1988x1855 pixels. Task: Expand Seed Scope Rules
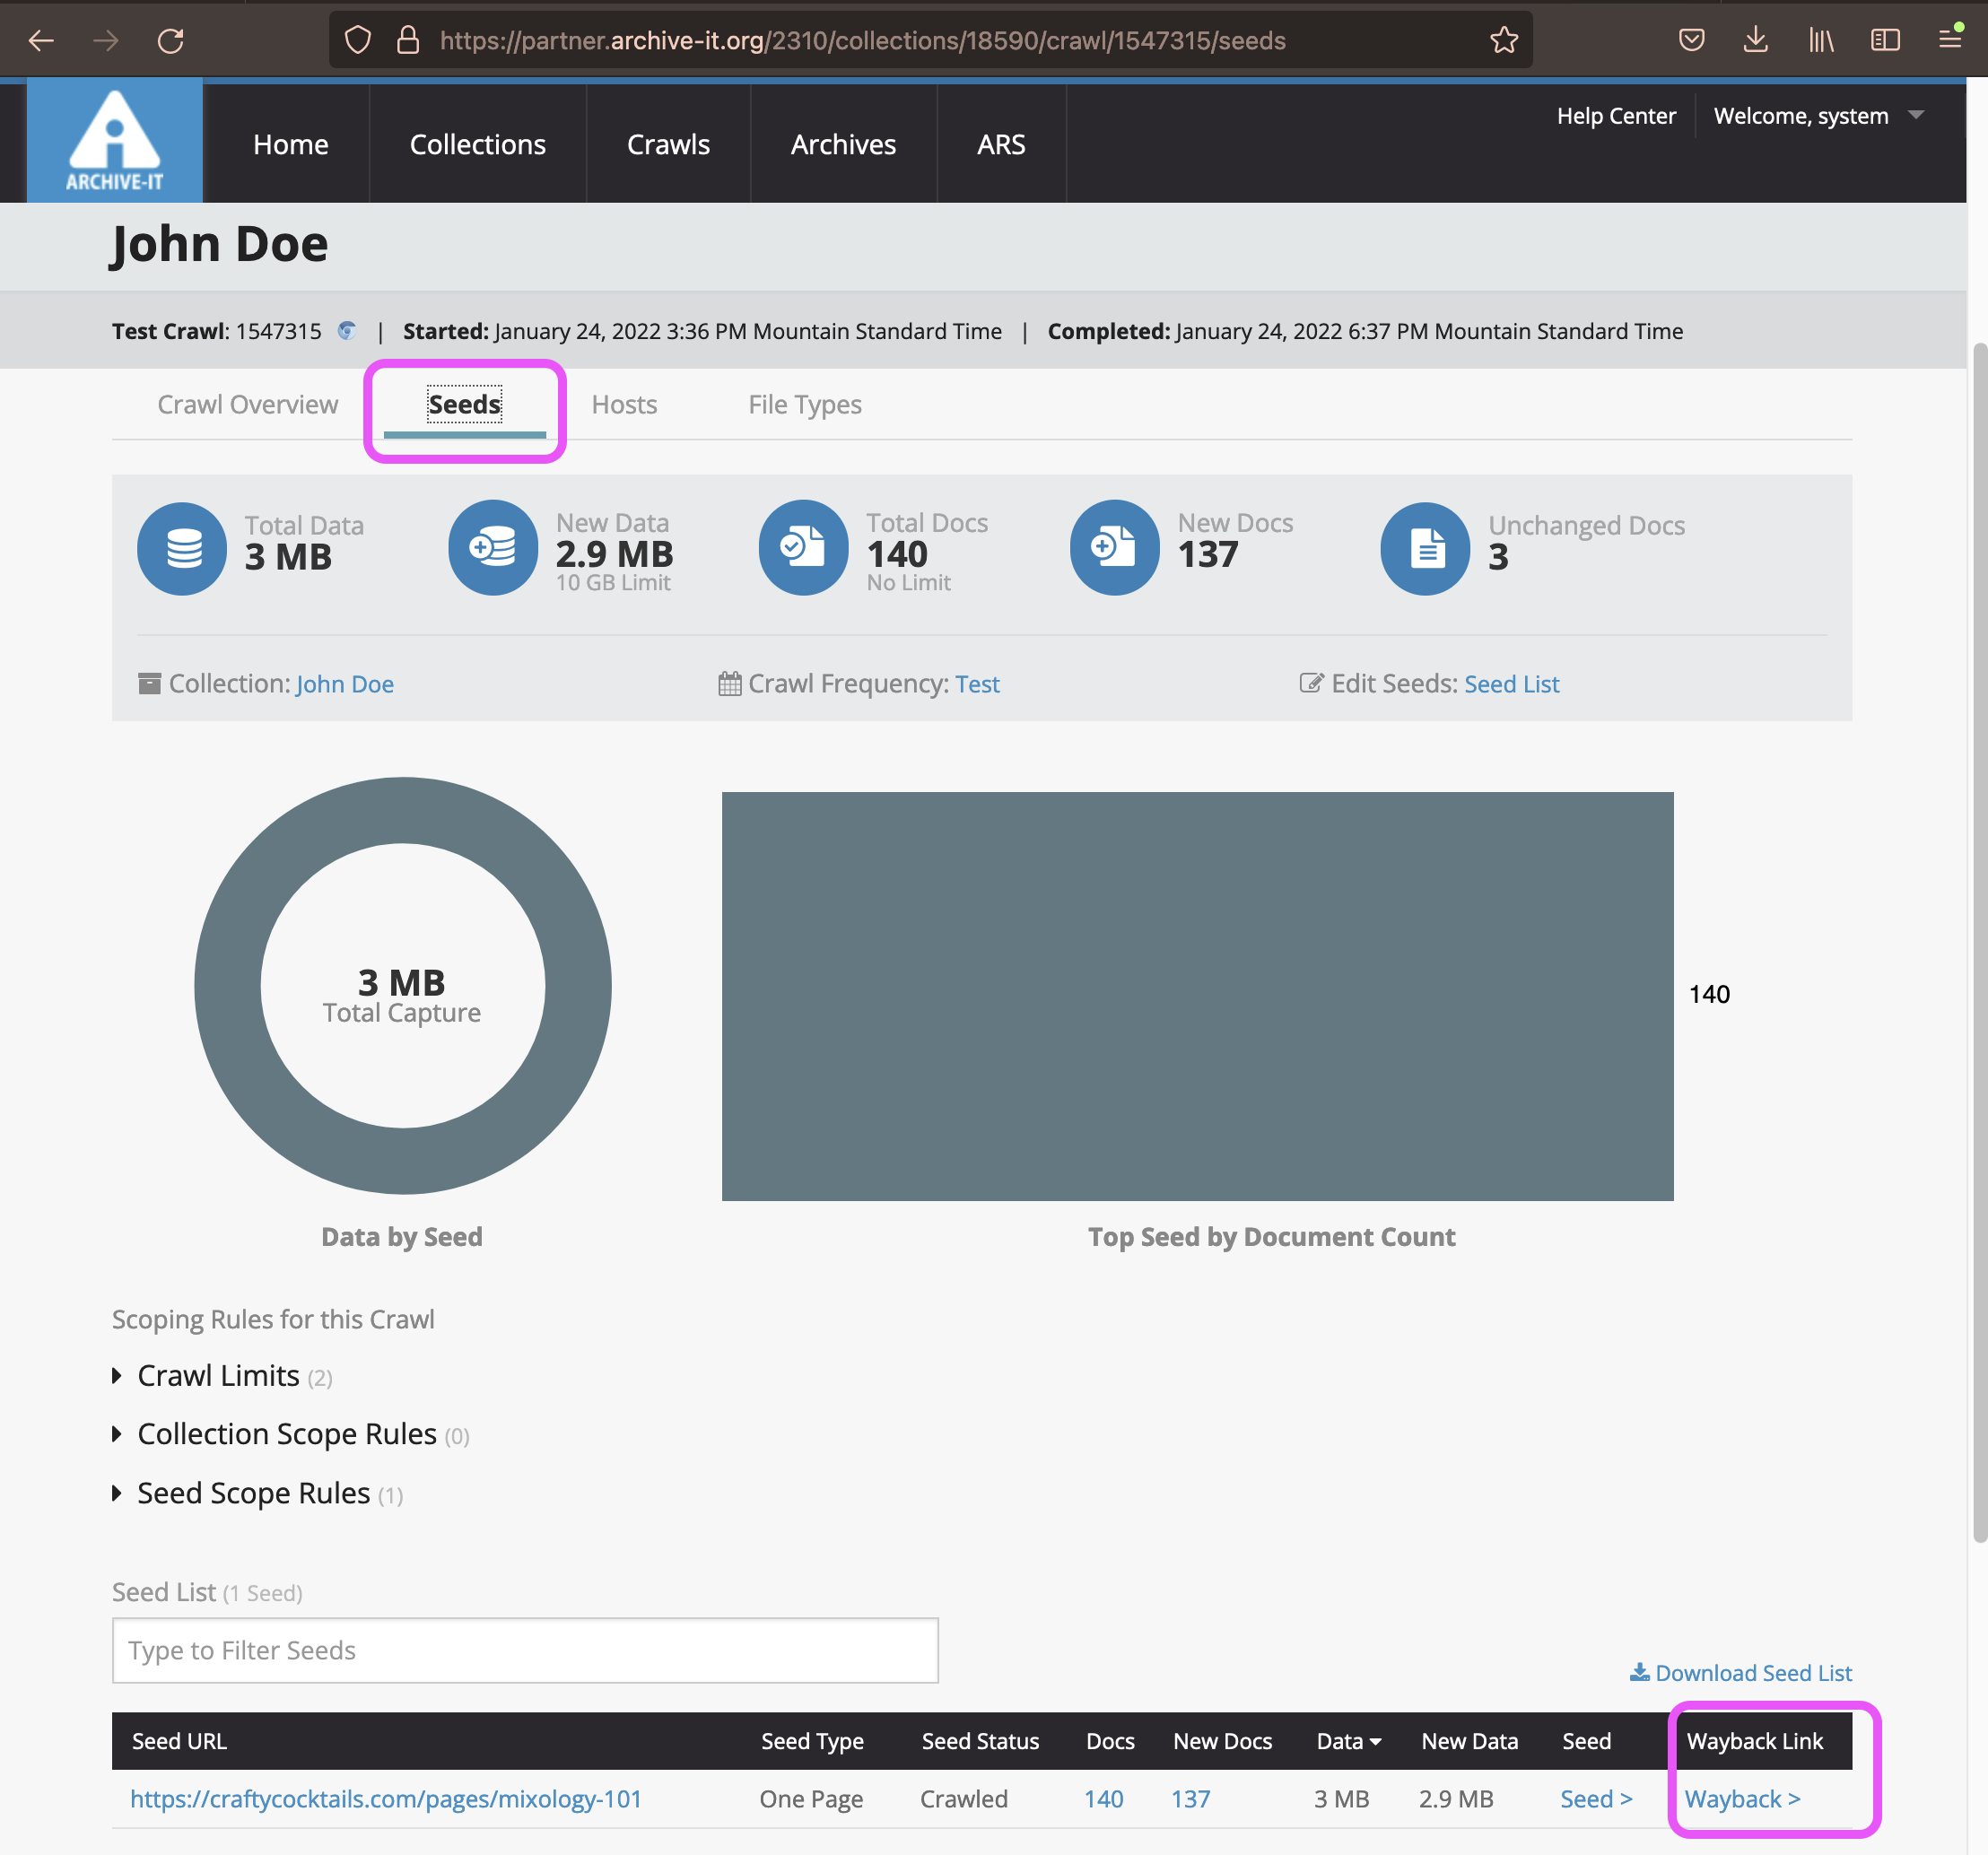point(254,1493)
